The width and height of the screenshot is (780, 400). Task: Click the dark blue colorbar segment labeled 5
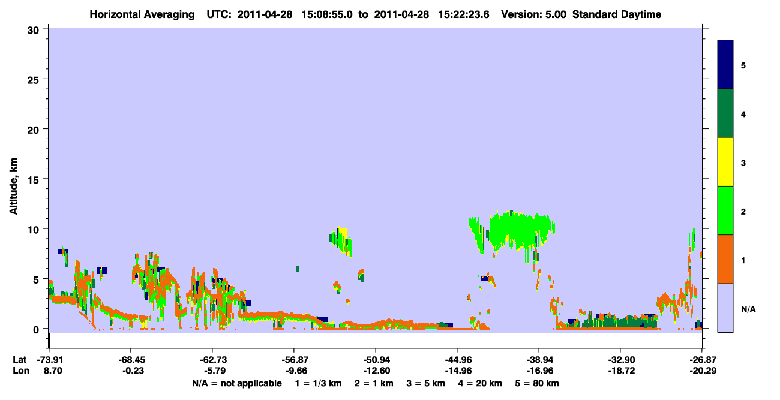tap(725, 65)
